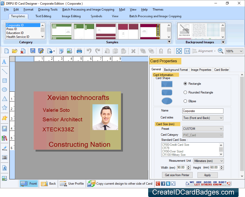The height and width of the screenshot is (197, 245).
Task: Click the Twitter share icon
Action: pyautogui.click(x=168, y=184)
